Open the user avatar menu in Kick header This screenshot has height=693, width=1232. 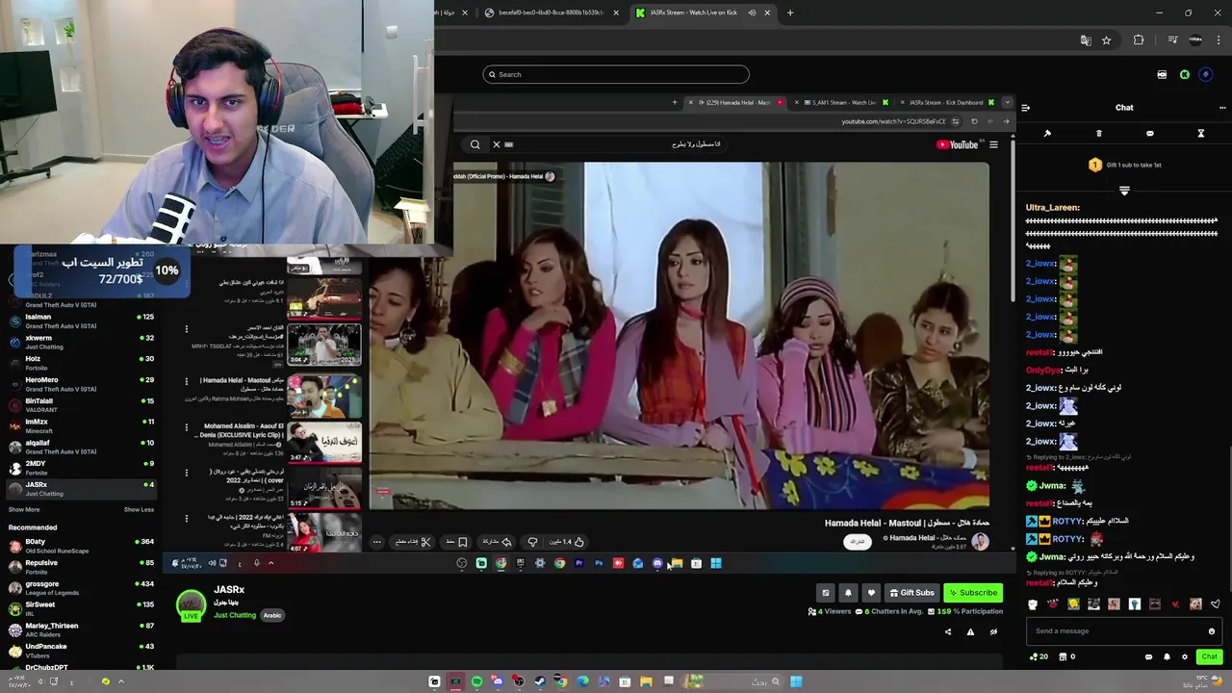click(x=1206, y=74)
